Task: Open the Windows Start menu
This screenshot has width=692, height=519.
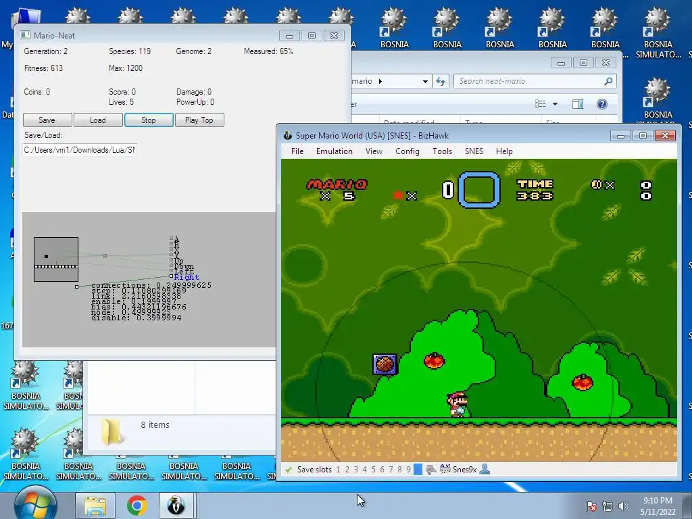Action: [35, 504]
